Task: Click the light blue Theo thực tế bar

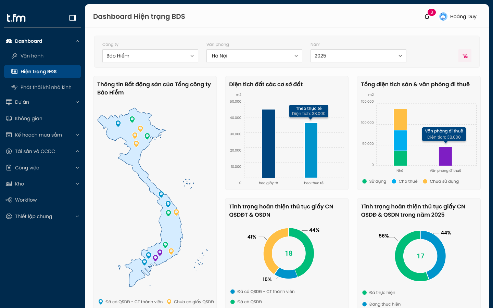Action: [x=311, y=150]
